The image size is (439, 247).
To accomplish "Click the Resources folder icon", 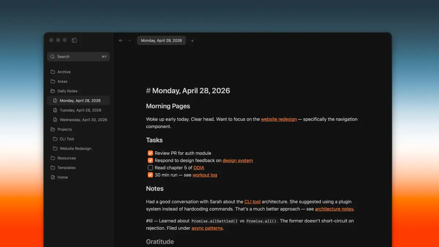I will (53, 158).
